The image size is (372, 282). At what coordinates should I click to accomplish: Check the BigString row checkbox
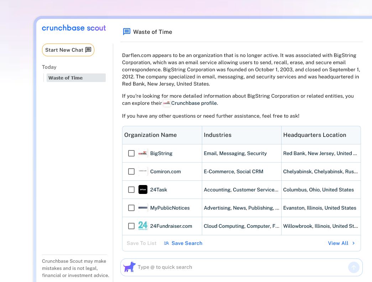pos(131,153)
